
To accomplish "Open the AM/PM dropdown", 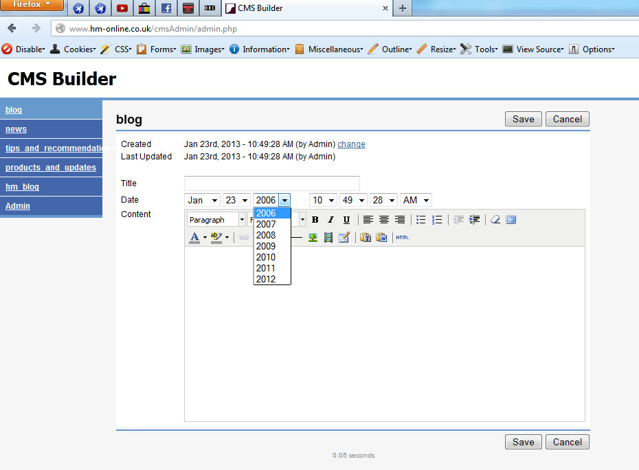I will (x=416, y=200).
